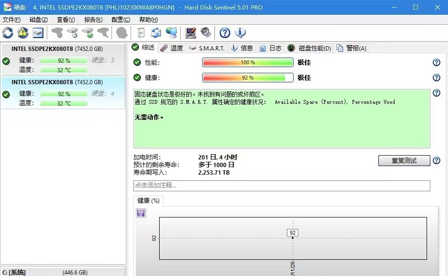Click the info bubble toolbar icon
Screen dimensions: 448x276
[x=240, y=33]
